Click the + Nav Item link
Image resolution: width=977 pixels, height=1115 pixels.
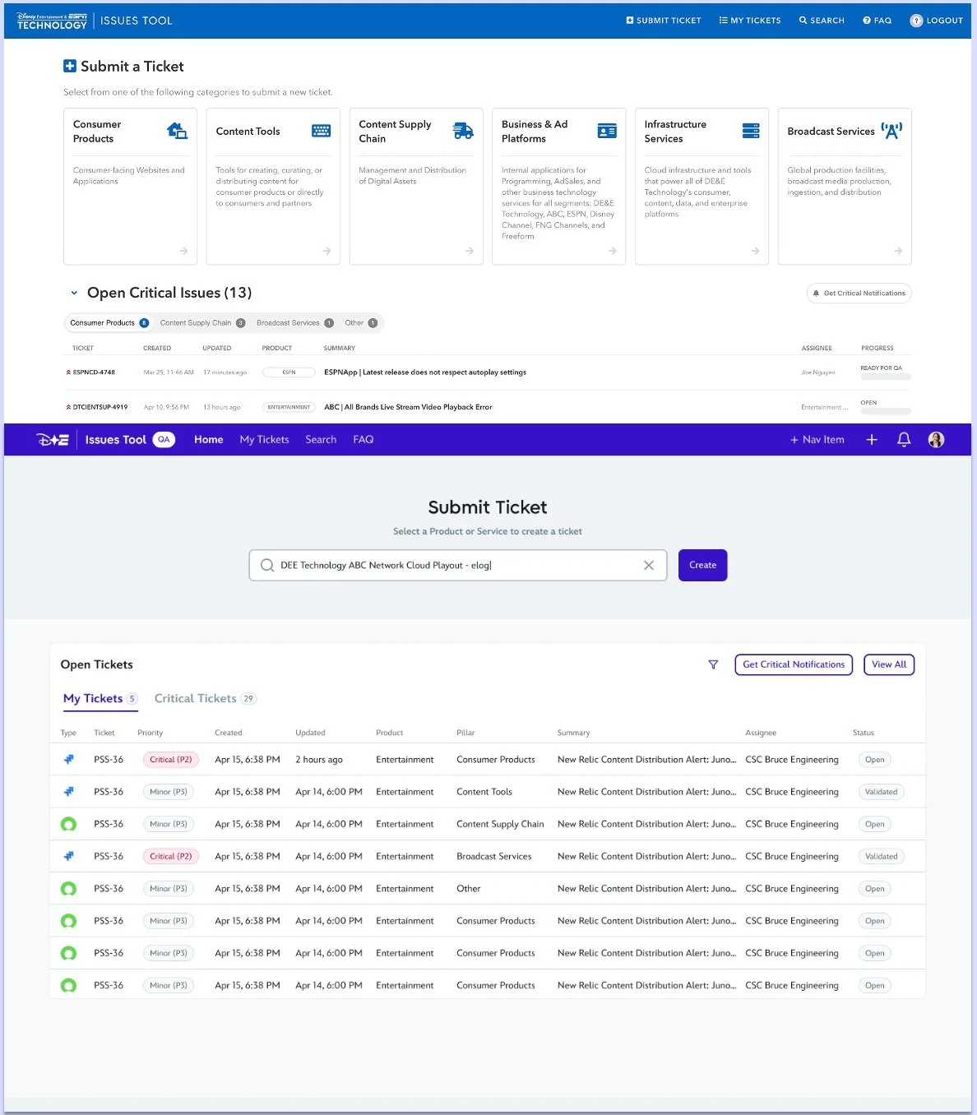[817, 440]
